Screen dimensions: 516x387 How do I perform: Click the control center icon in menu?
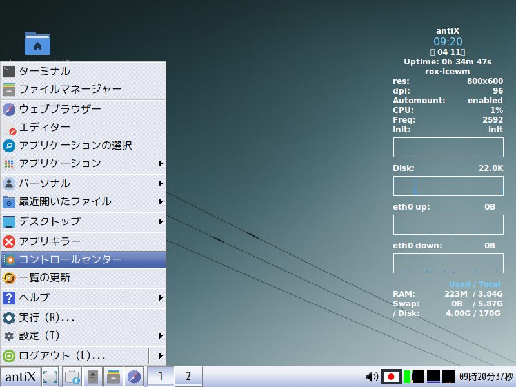click(x=9, y=260)
